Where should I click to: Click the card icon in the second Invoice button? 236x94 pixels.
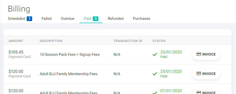tap(199, 74)
